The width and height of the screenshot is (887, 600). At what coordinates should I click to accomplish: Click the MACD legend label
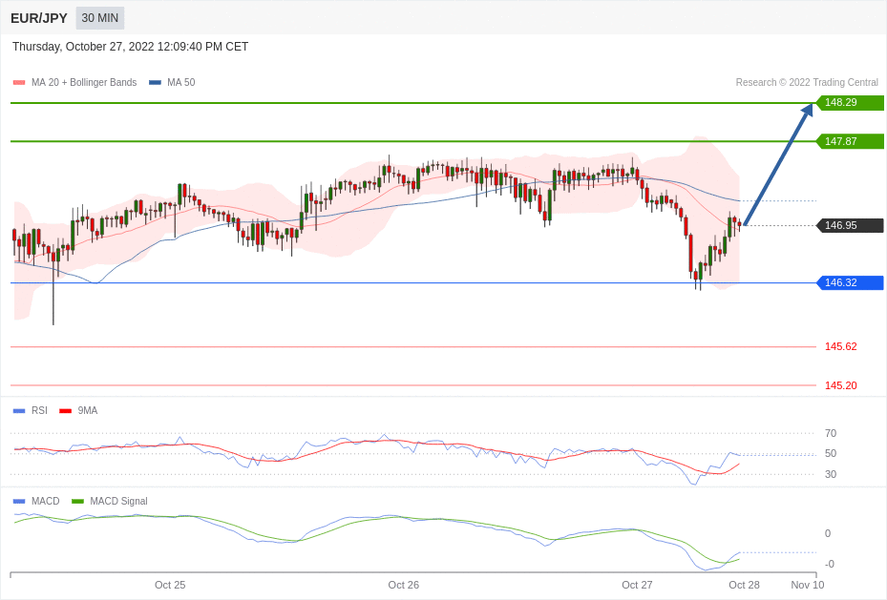click(45, 501)
